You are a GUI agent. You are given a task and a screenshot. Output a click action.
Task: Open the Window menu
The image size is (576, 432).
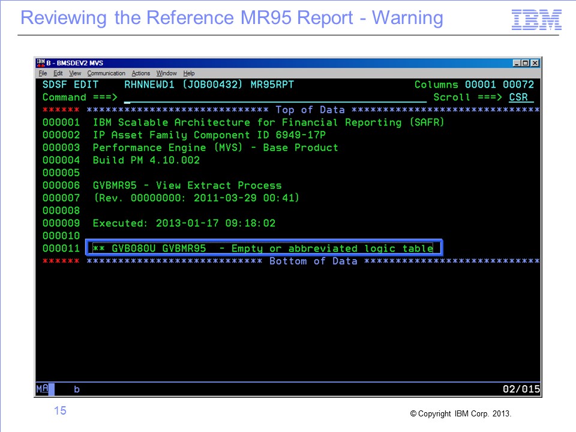[x=166, y=73]
